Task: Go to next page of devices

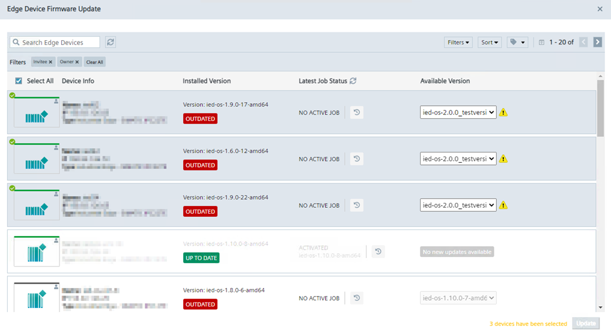Action: 597,42
